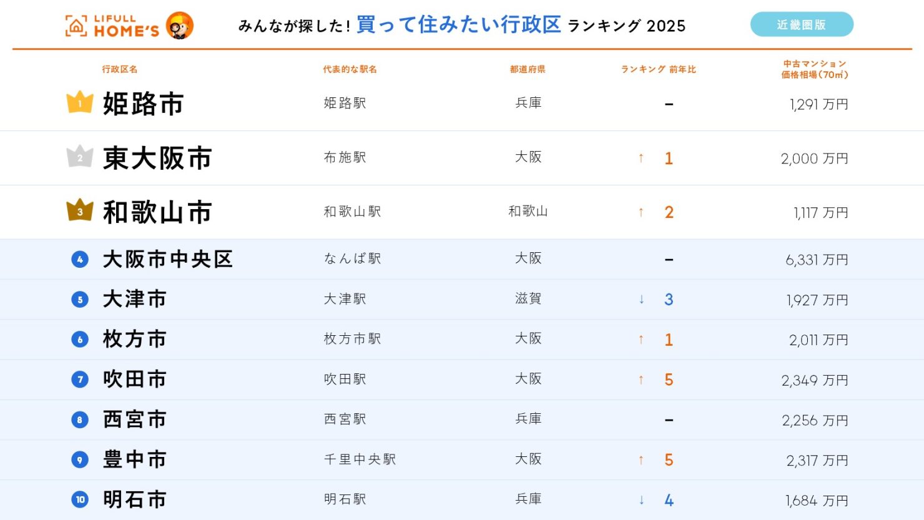Click the blue rank 4 circle badge

click(x=80, y=259)
